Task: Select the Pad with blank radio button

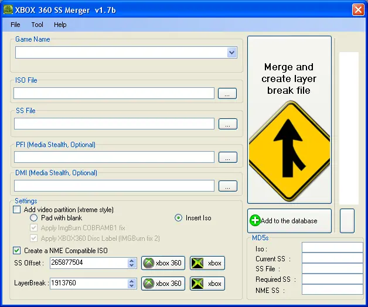Action: click(33, 218)
